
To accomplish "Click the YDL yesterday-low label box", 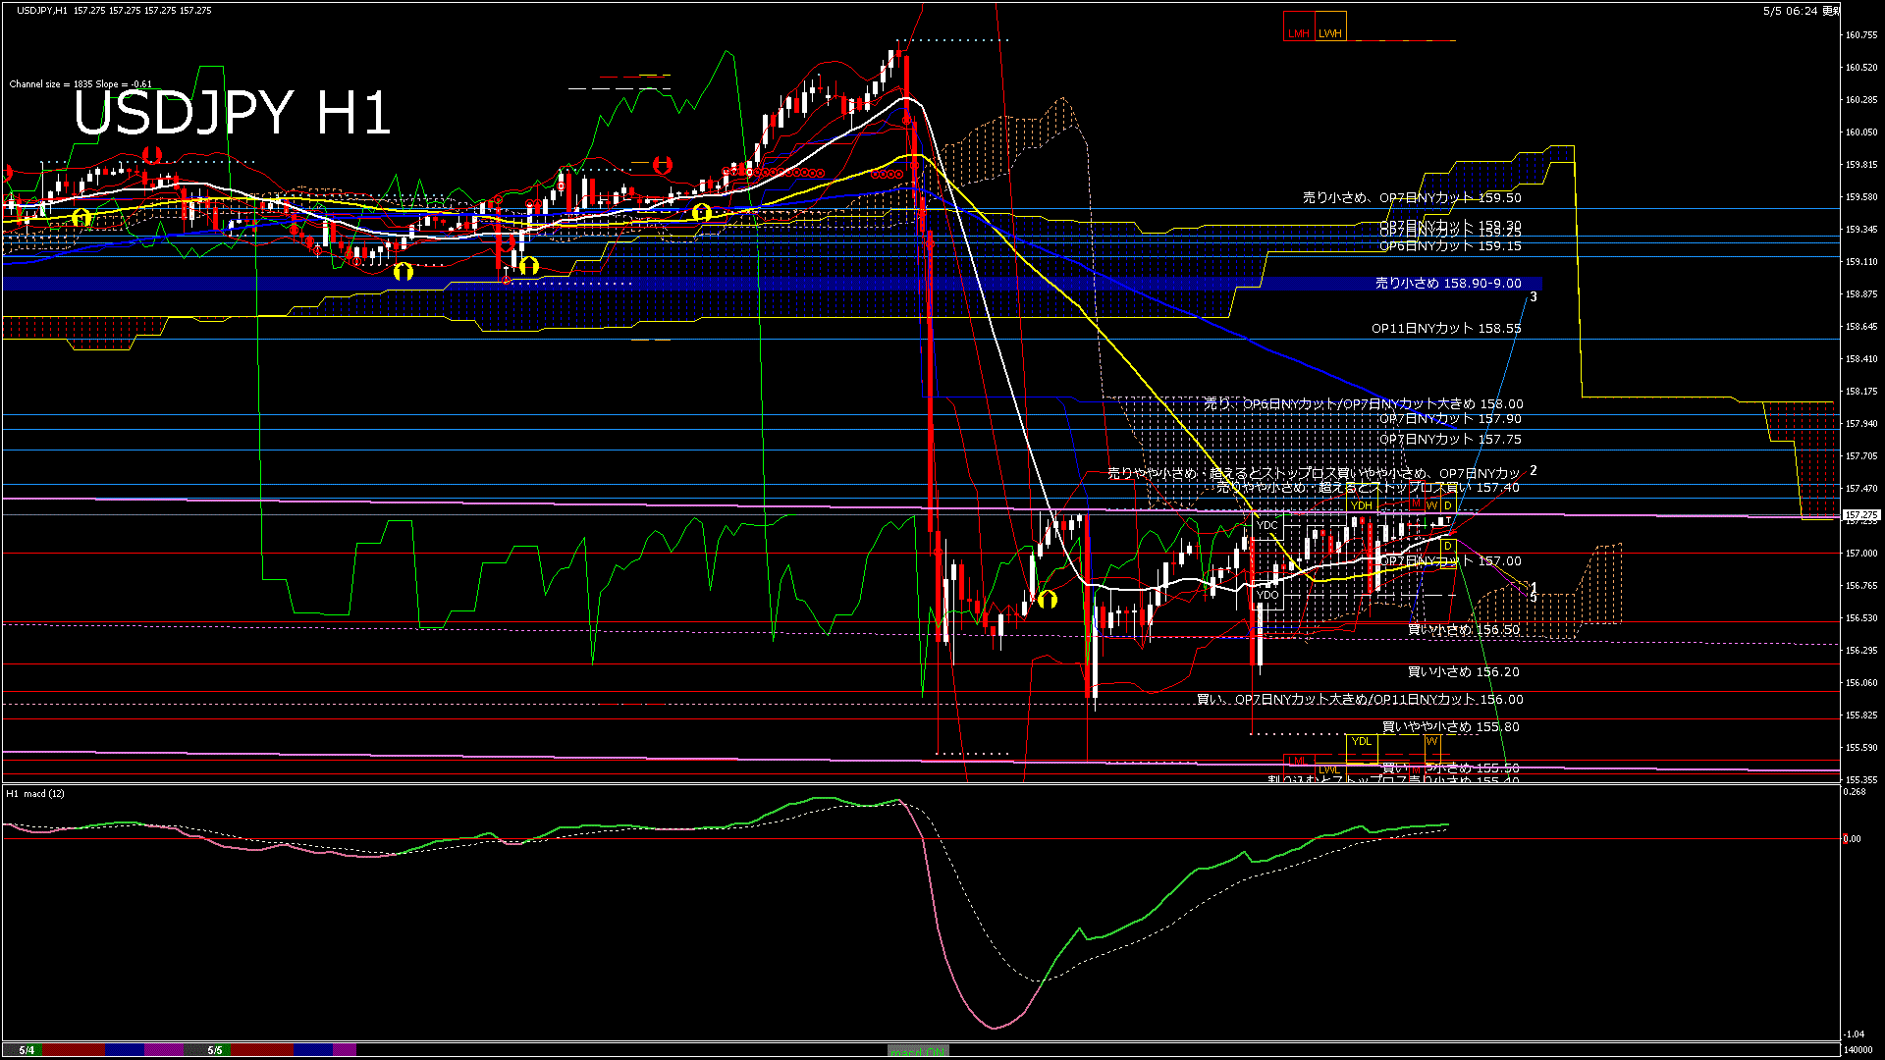I will click(x=1362, y=741).
